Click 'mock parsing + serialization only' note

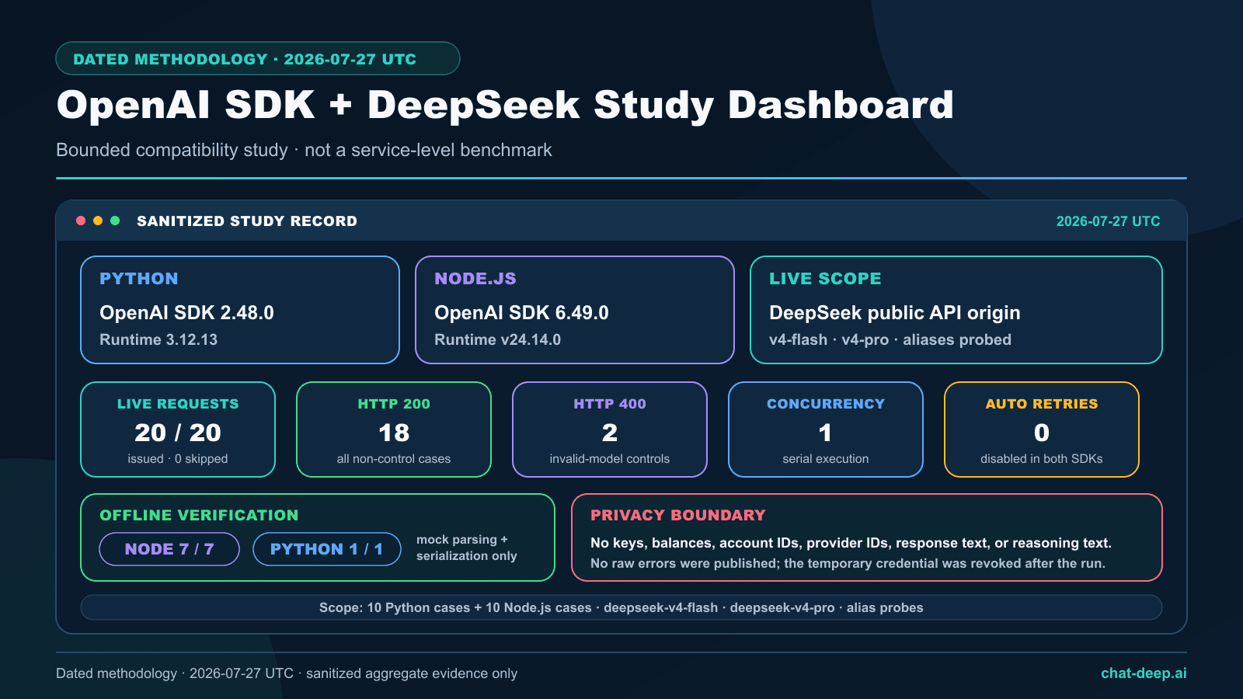(x=466, y=548)
